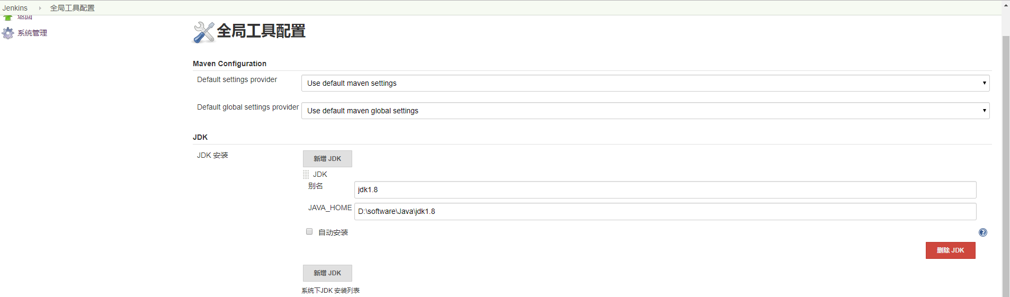This screenshot has width=1010, height=297.
Task: Open the Default global settings provider dropdown
Action: pyautogui.click(x=645, y=111)
